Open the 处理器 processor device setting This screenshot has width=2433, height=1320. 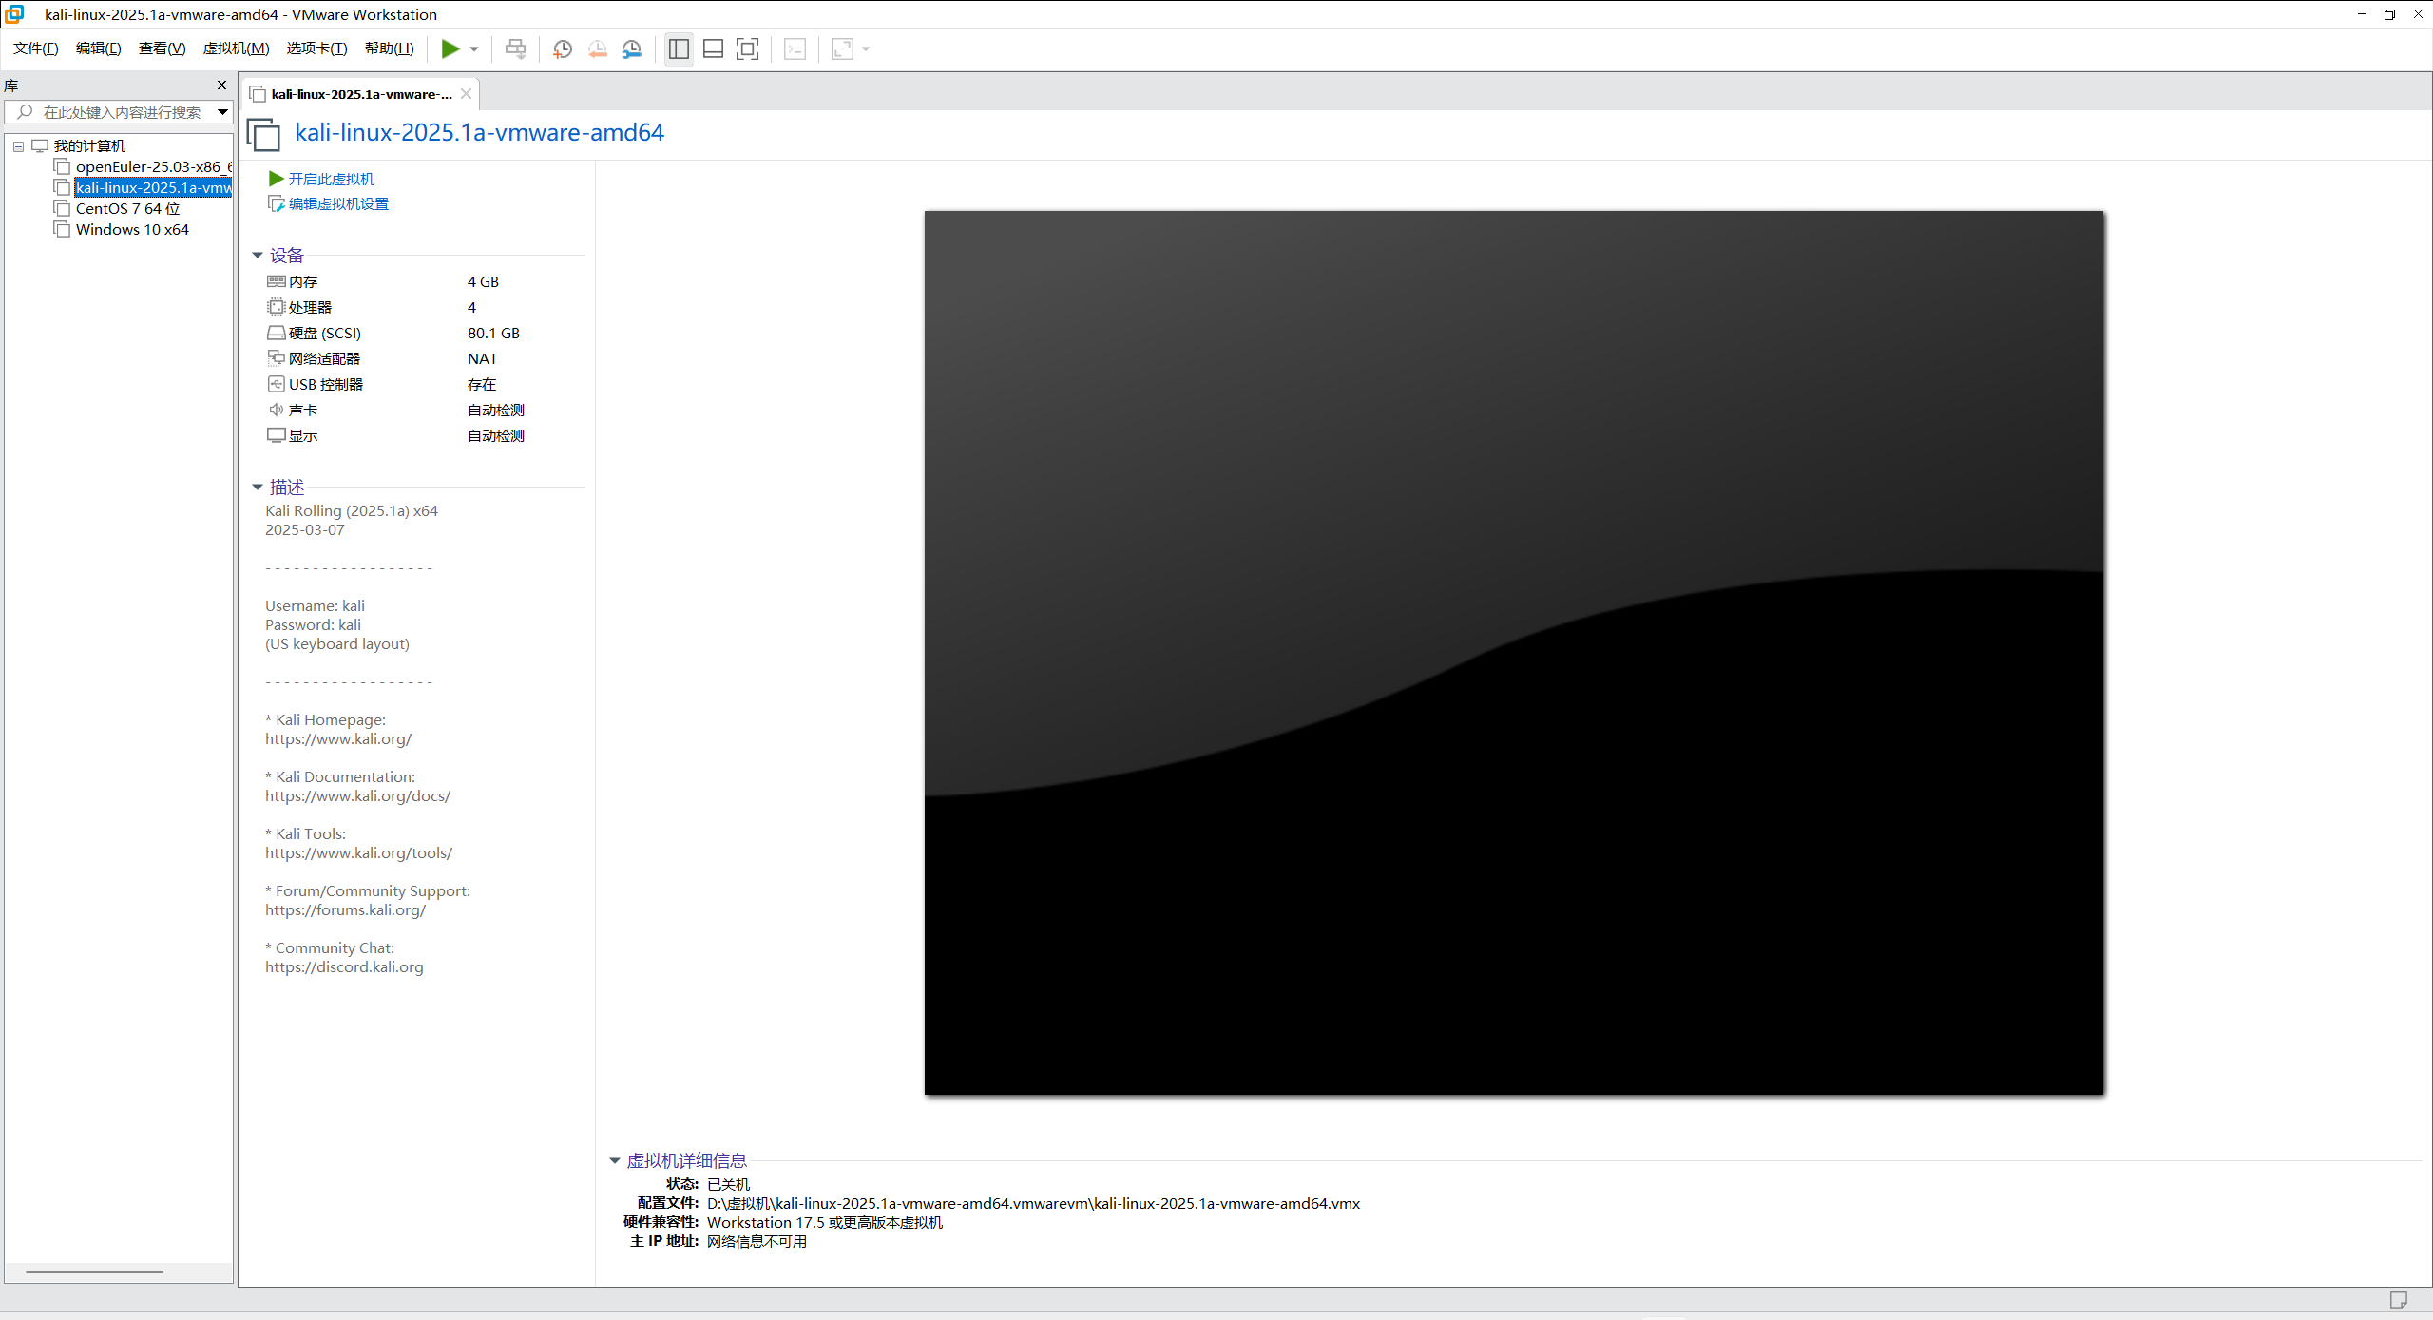coord(310,308)
